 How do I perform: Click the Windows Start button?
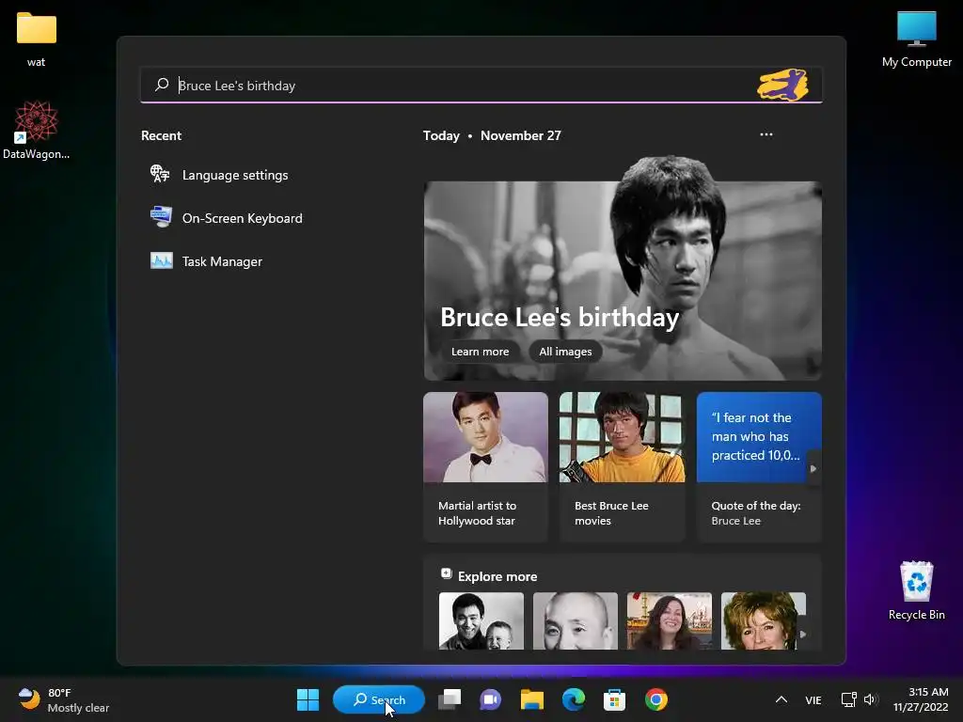(x=308, y=699)
